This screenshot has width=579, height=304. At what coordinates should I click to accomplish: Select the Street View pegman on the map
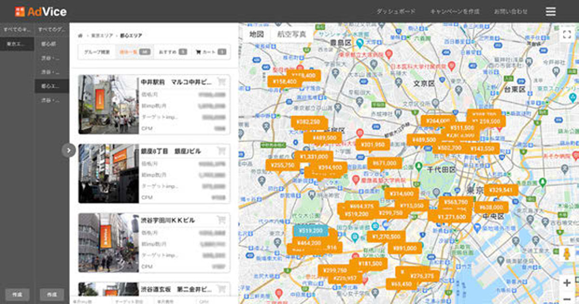567,254
